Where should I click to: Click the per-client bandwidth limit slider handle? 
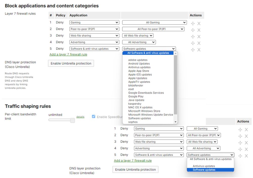coord(72,120)
